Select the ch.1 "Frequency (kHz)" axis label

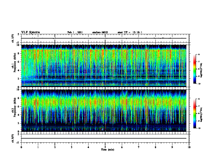[x=15, y=63]
